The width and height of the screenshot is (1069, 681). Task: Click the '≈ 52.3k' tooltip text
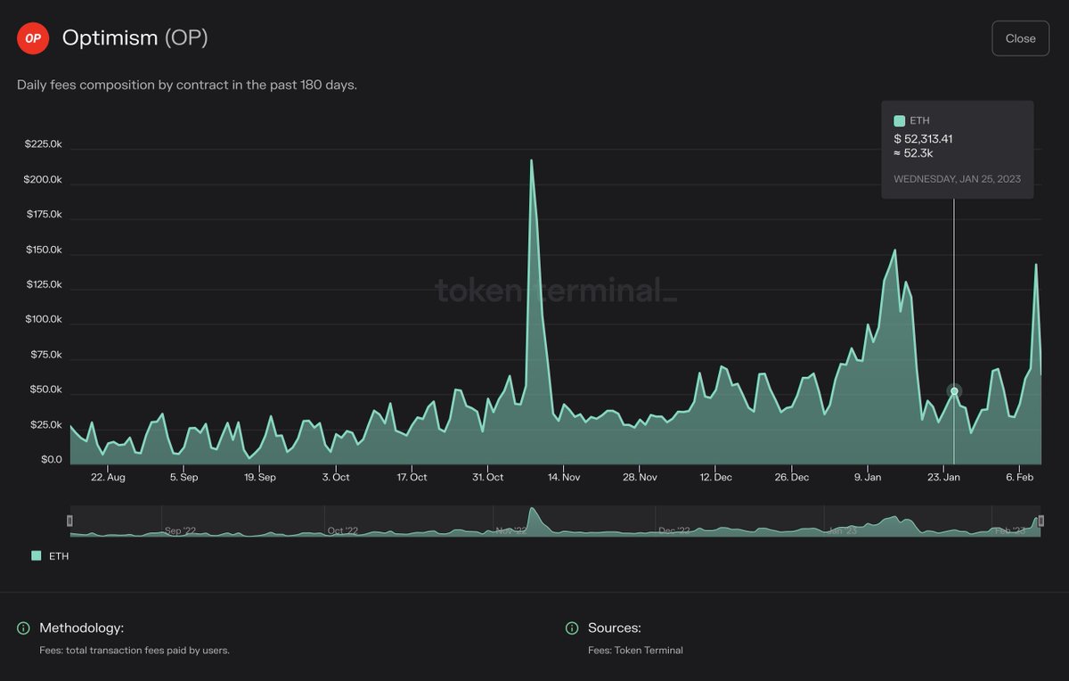point(914,153)
